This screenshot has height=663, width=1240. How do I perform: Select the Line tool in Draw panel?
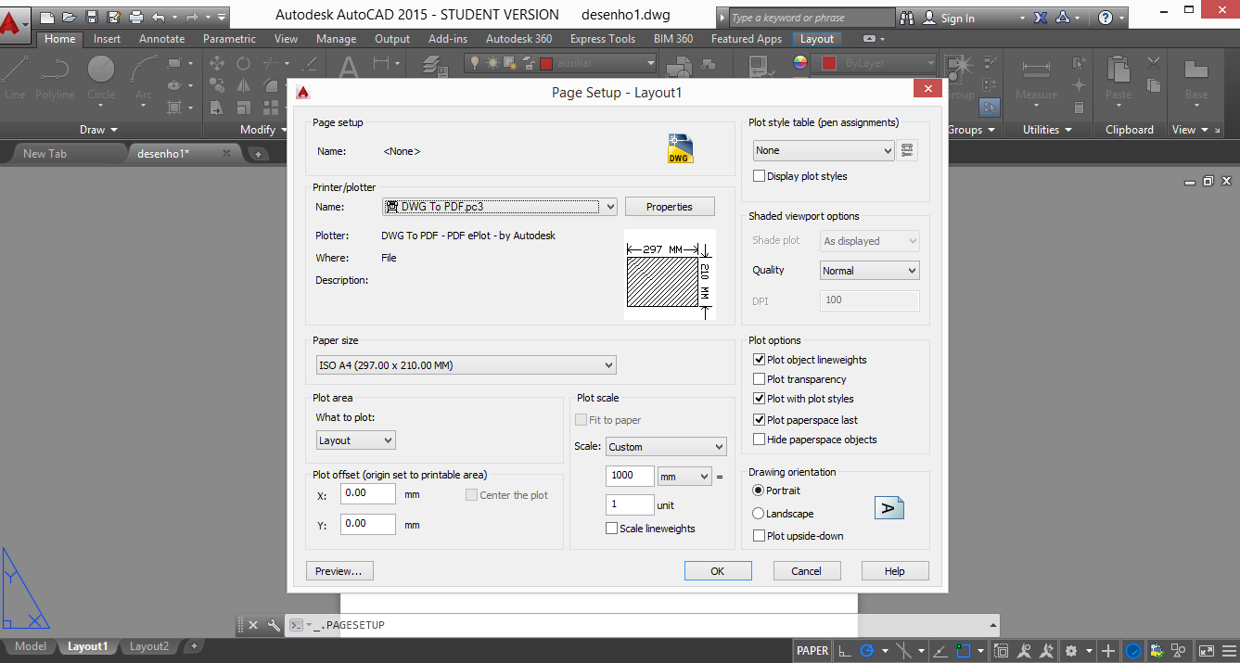[x=15, y=79]
